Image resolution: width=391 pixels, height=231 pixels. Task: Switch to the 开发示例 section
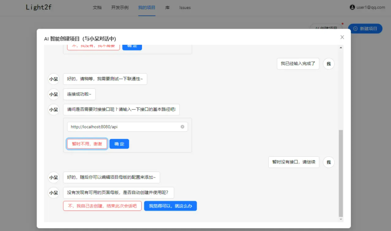(119, 7)
